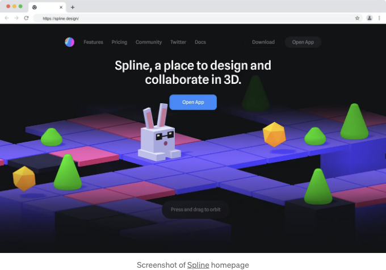Click the Spline gradient logo icon

point(69,42)
